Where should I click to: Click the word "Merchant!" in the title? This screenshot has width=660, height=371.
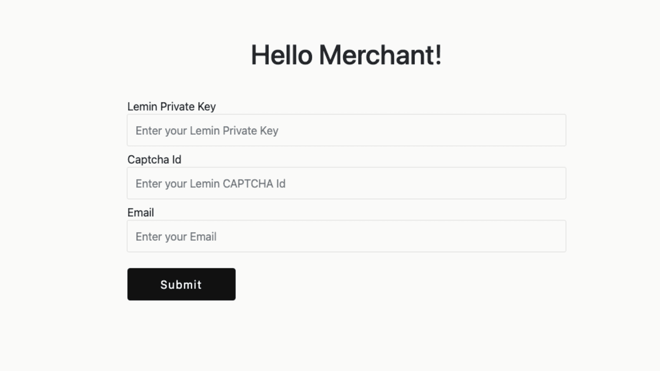pyautogui.click(x=380, y=55)
